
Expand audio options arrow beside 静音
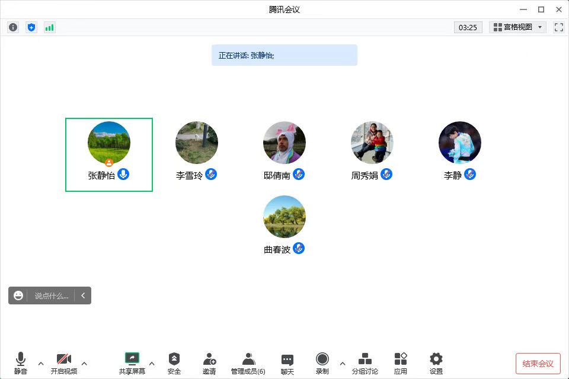pyautogui.click(x=41, y=364)
